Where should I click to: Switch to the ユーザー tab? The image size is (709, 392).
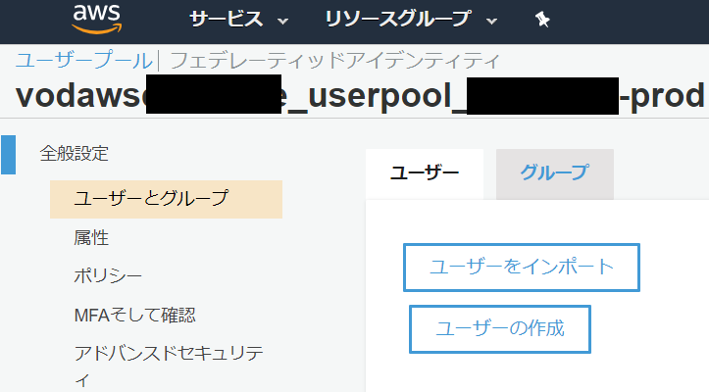click(x=425, y=173)
